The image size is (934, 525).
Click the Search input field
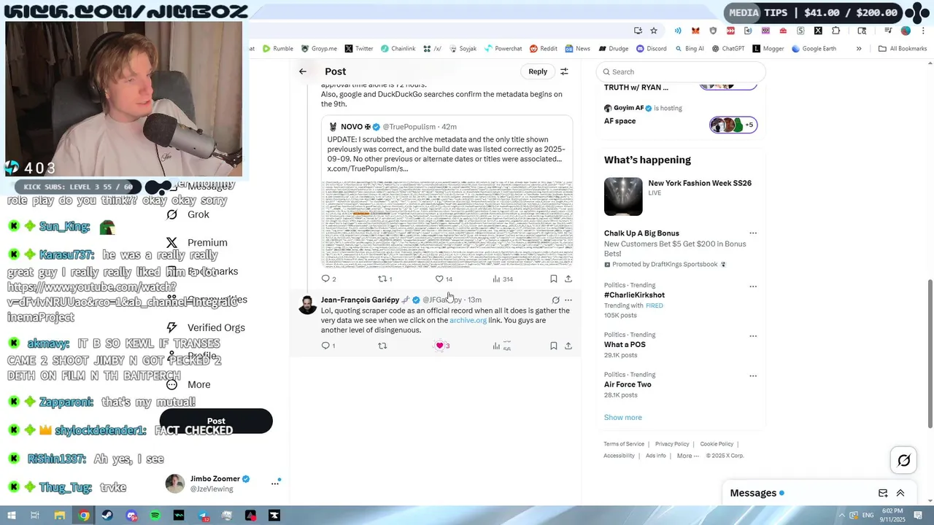click(x=681, y=71)
